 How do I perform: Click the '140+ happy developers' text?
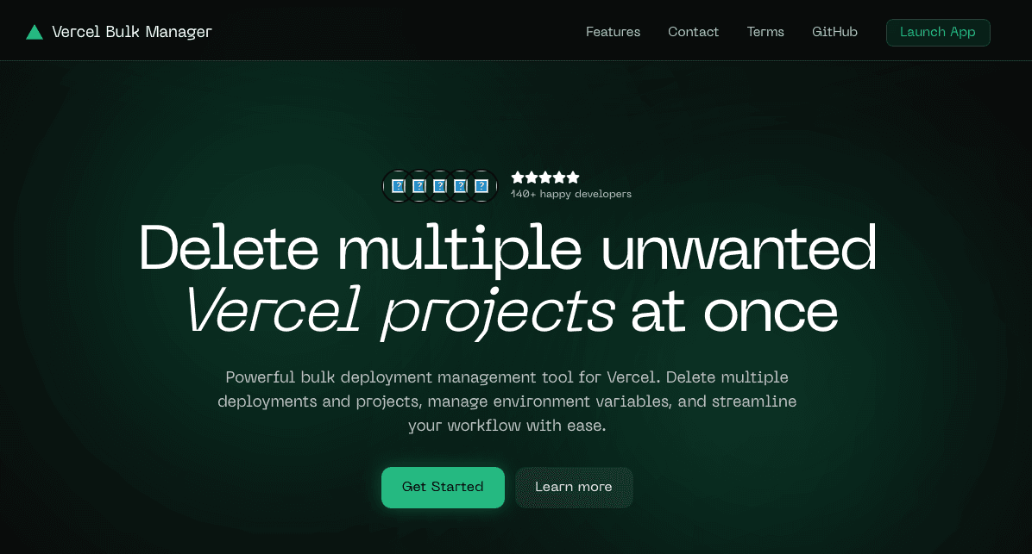571,194
